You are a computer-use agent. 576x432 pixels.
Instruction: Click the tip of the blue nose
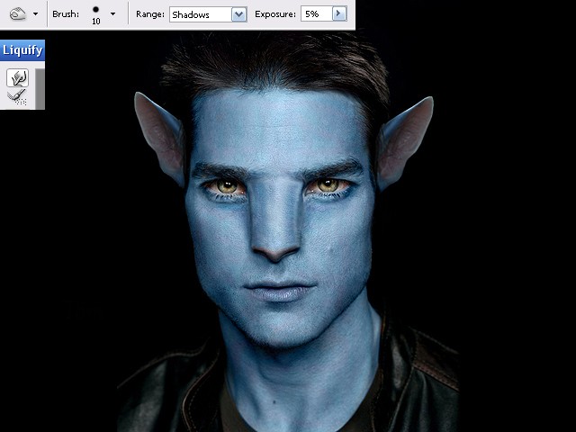pos(276,251)
